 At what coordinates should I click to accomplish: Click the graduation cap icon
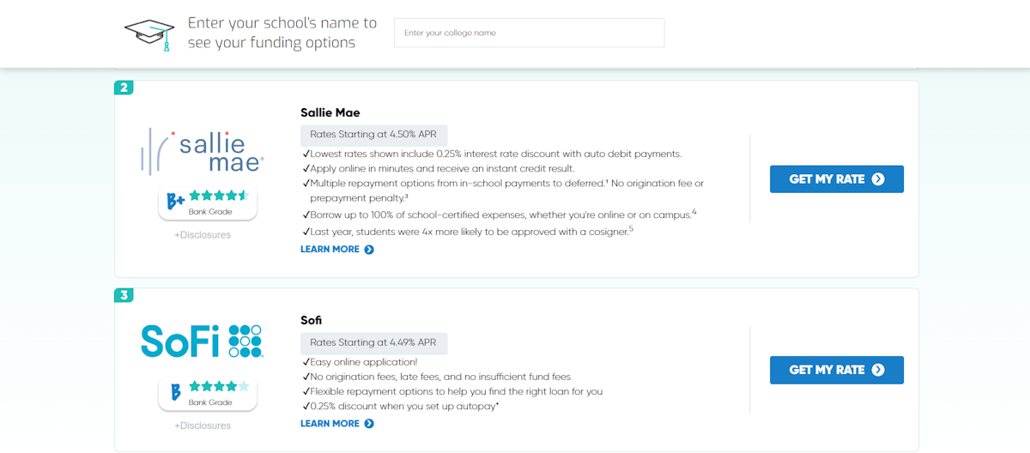(150, 33)
